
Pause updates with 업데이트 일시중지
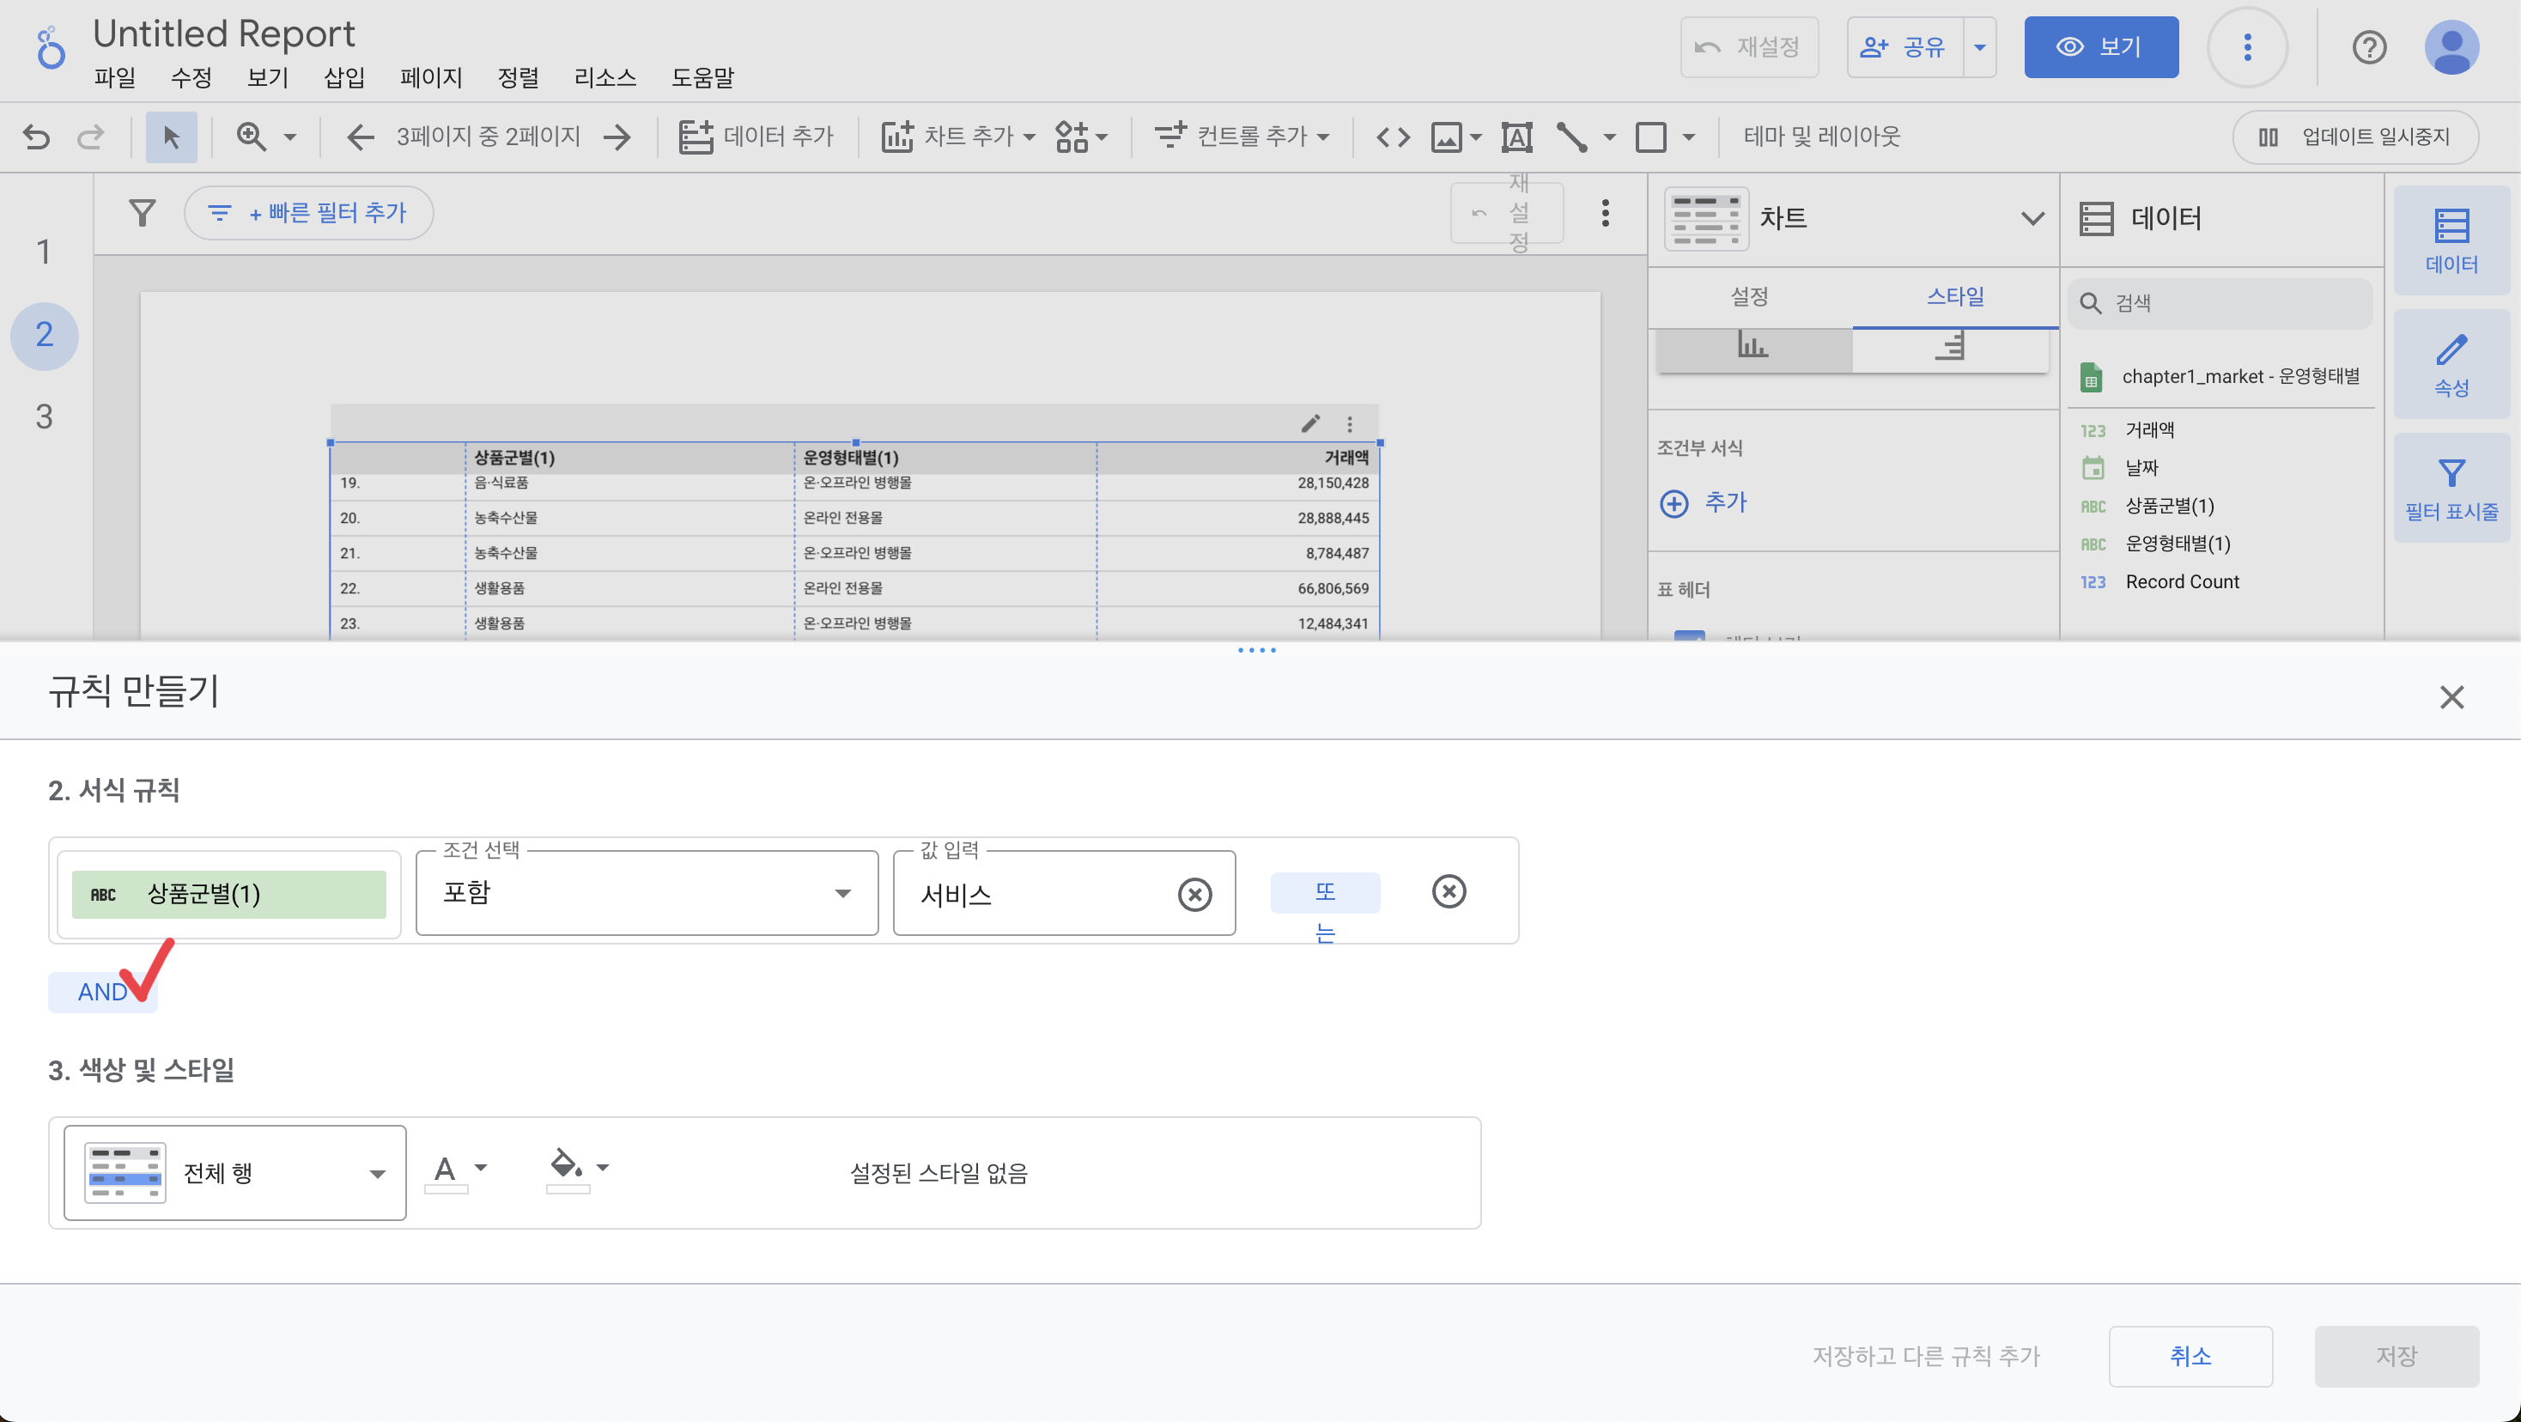pos(2354,136)
